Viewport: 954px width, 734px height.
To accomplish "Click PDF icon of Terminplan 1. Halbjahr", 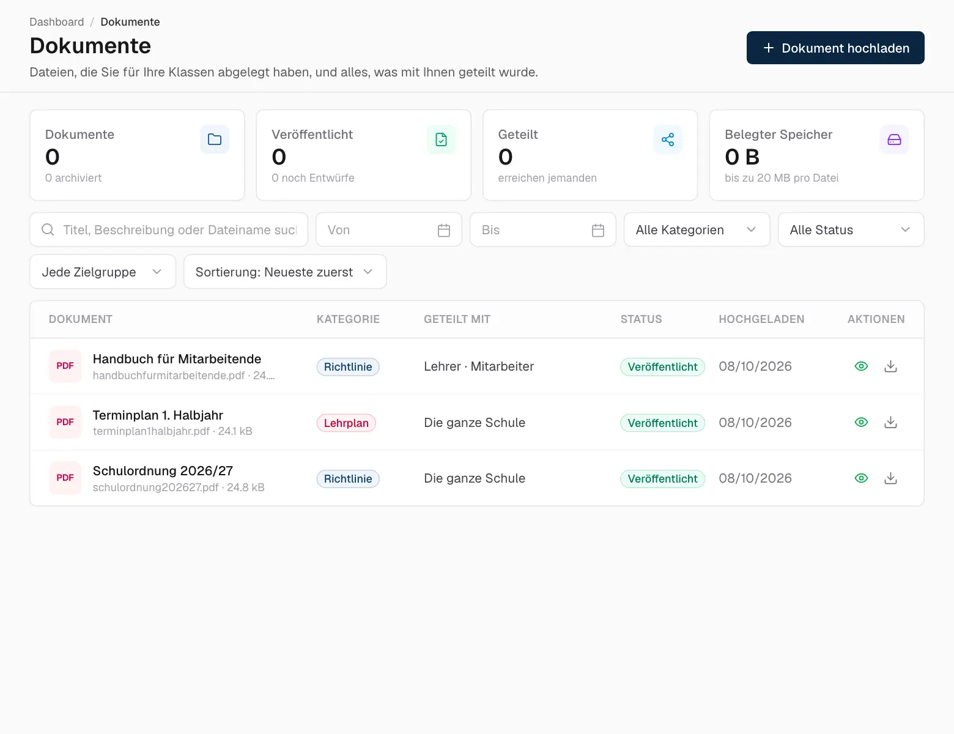I will tap(65, 422).
